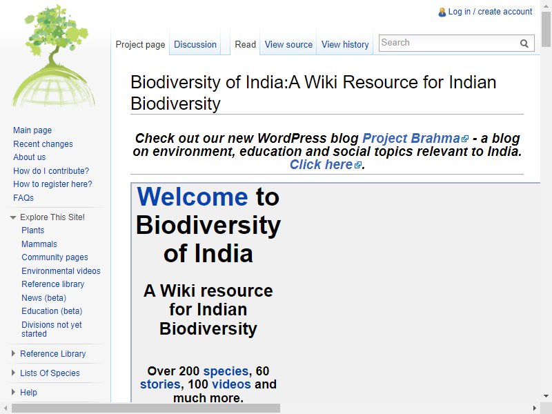Open the Mammals link
The height and width of the screenshot is (414, 552).
tap(39, 244)
